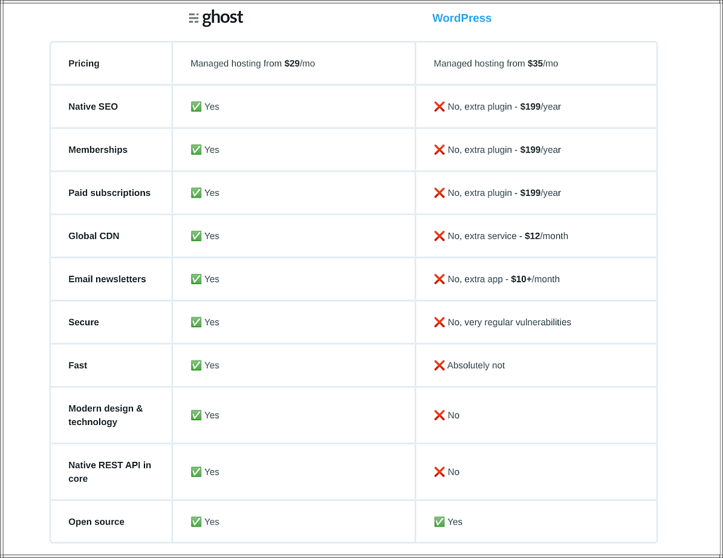
Task: Click 'No, extra plugin - $199/year' in Paid subscriptions row
Action: point(504,193)
